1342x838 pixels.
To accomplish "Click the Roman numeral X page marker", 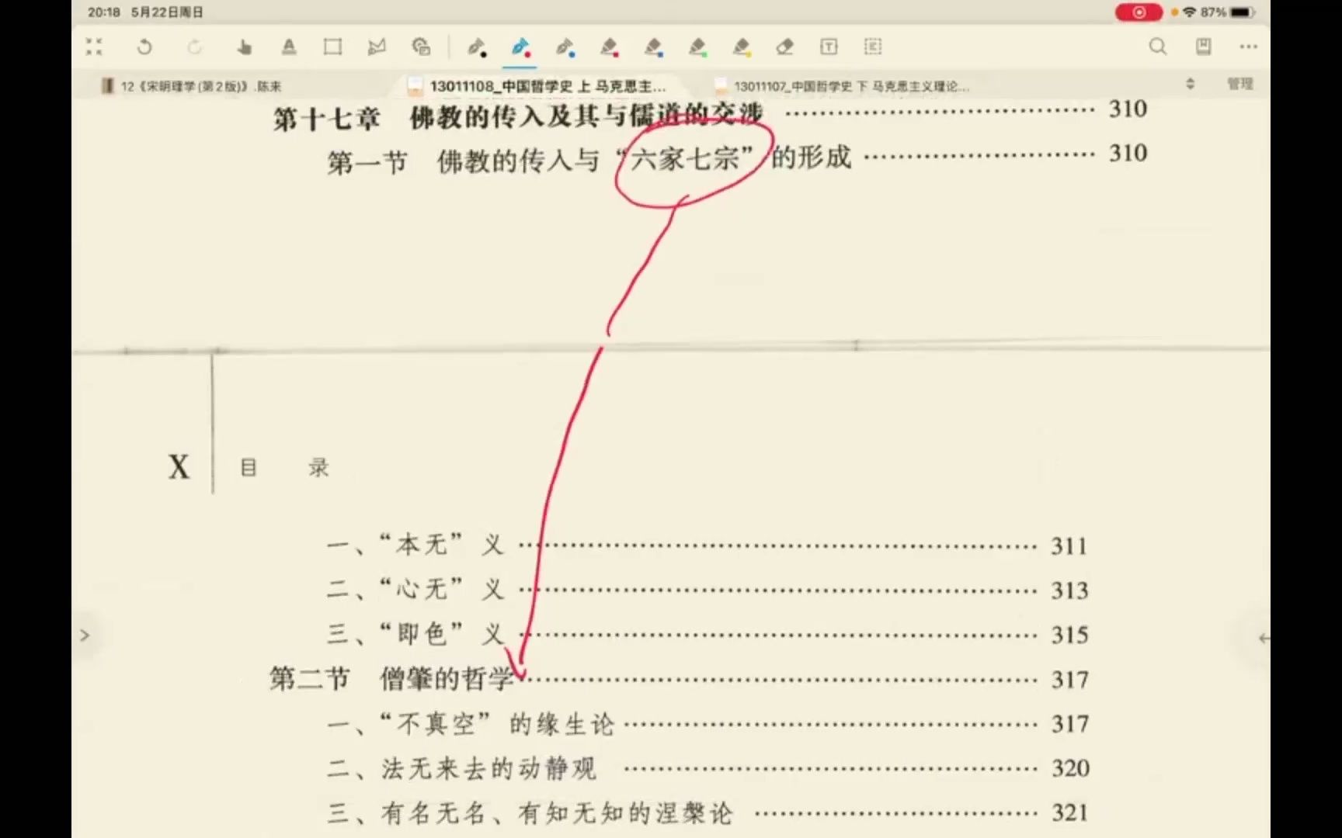I will (x=179, y=467).
